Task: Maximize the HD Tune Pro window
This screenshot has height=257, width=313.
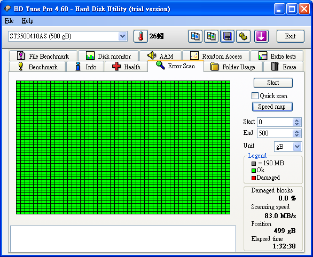Action: point(292,9)
